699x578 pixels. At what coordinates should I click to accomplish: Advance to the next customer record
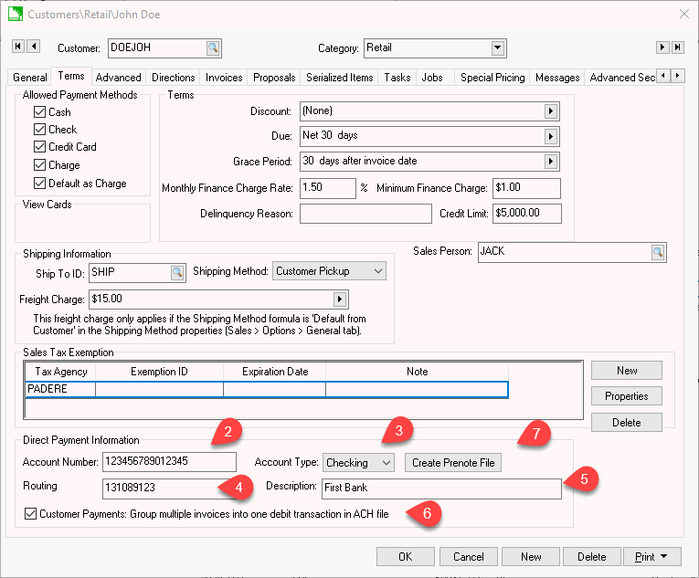pyautogui.click(x=662, y=47)
